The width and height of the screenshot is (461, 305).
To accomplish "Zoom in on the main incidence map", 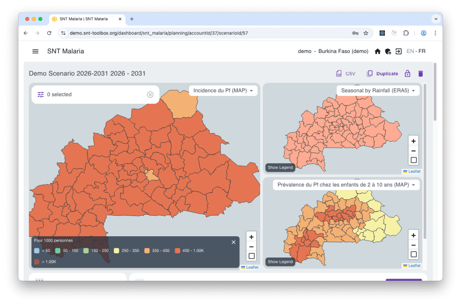I will click(252, 237).
